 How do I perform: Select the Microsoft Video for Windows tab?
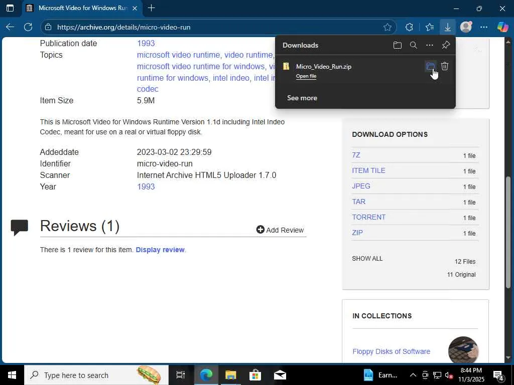pos(82,8)
